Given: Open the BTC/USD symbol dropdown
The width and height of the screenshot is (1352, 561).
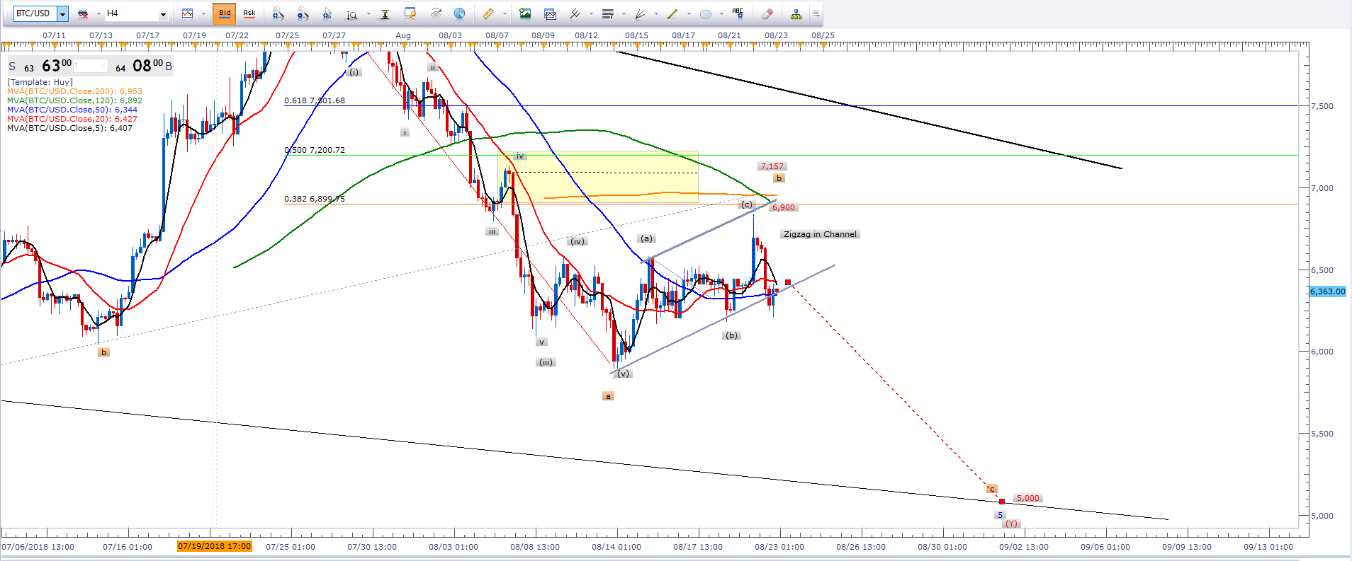Looking at the screenshot, I should click(x=62, y=13).
